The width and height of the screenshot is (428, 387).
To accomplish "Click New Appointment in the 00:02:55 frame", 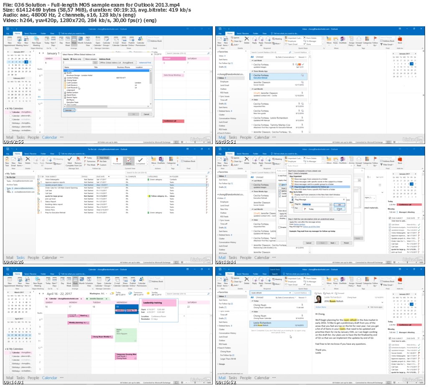I will pos(10,41).
